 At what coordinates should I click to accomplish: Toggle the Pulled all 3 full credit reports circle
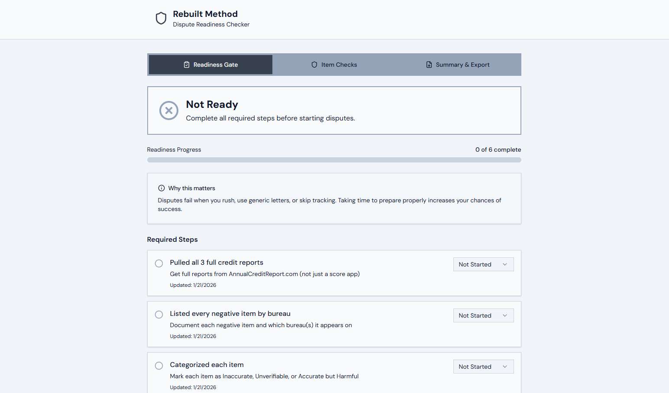click(x=159, y=263)
